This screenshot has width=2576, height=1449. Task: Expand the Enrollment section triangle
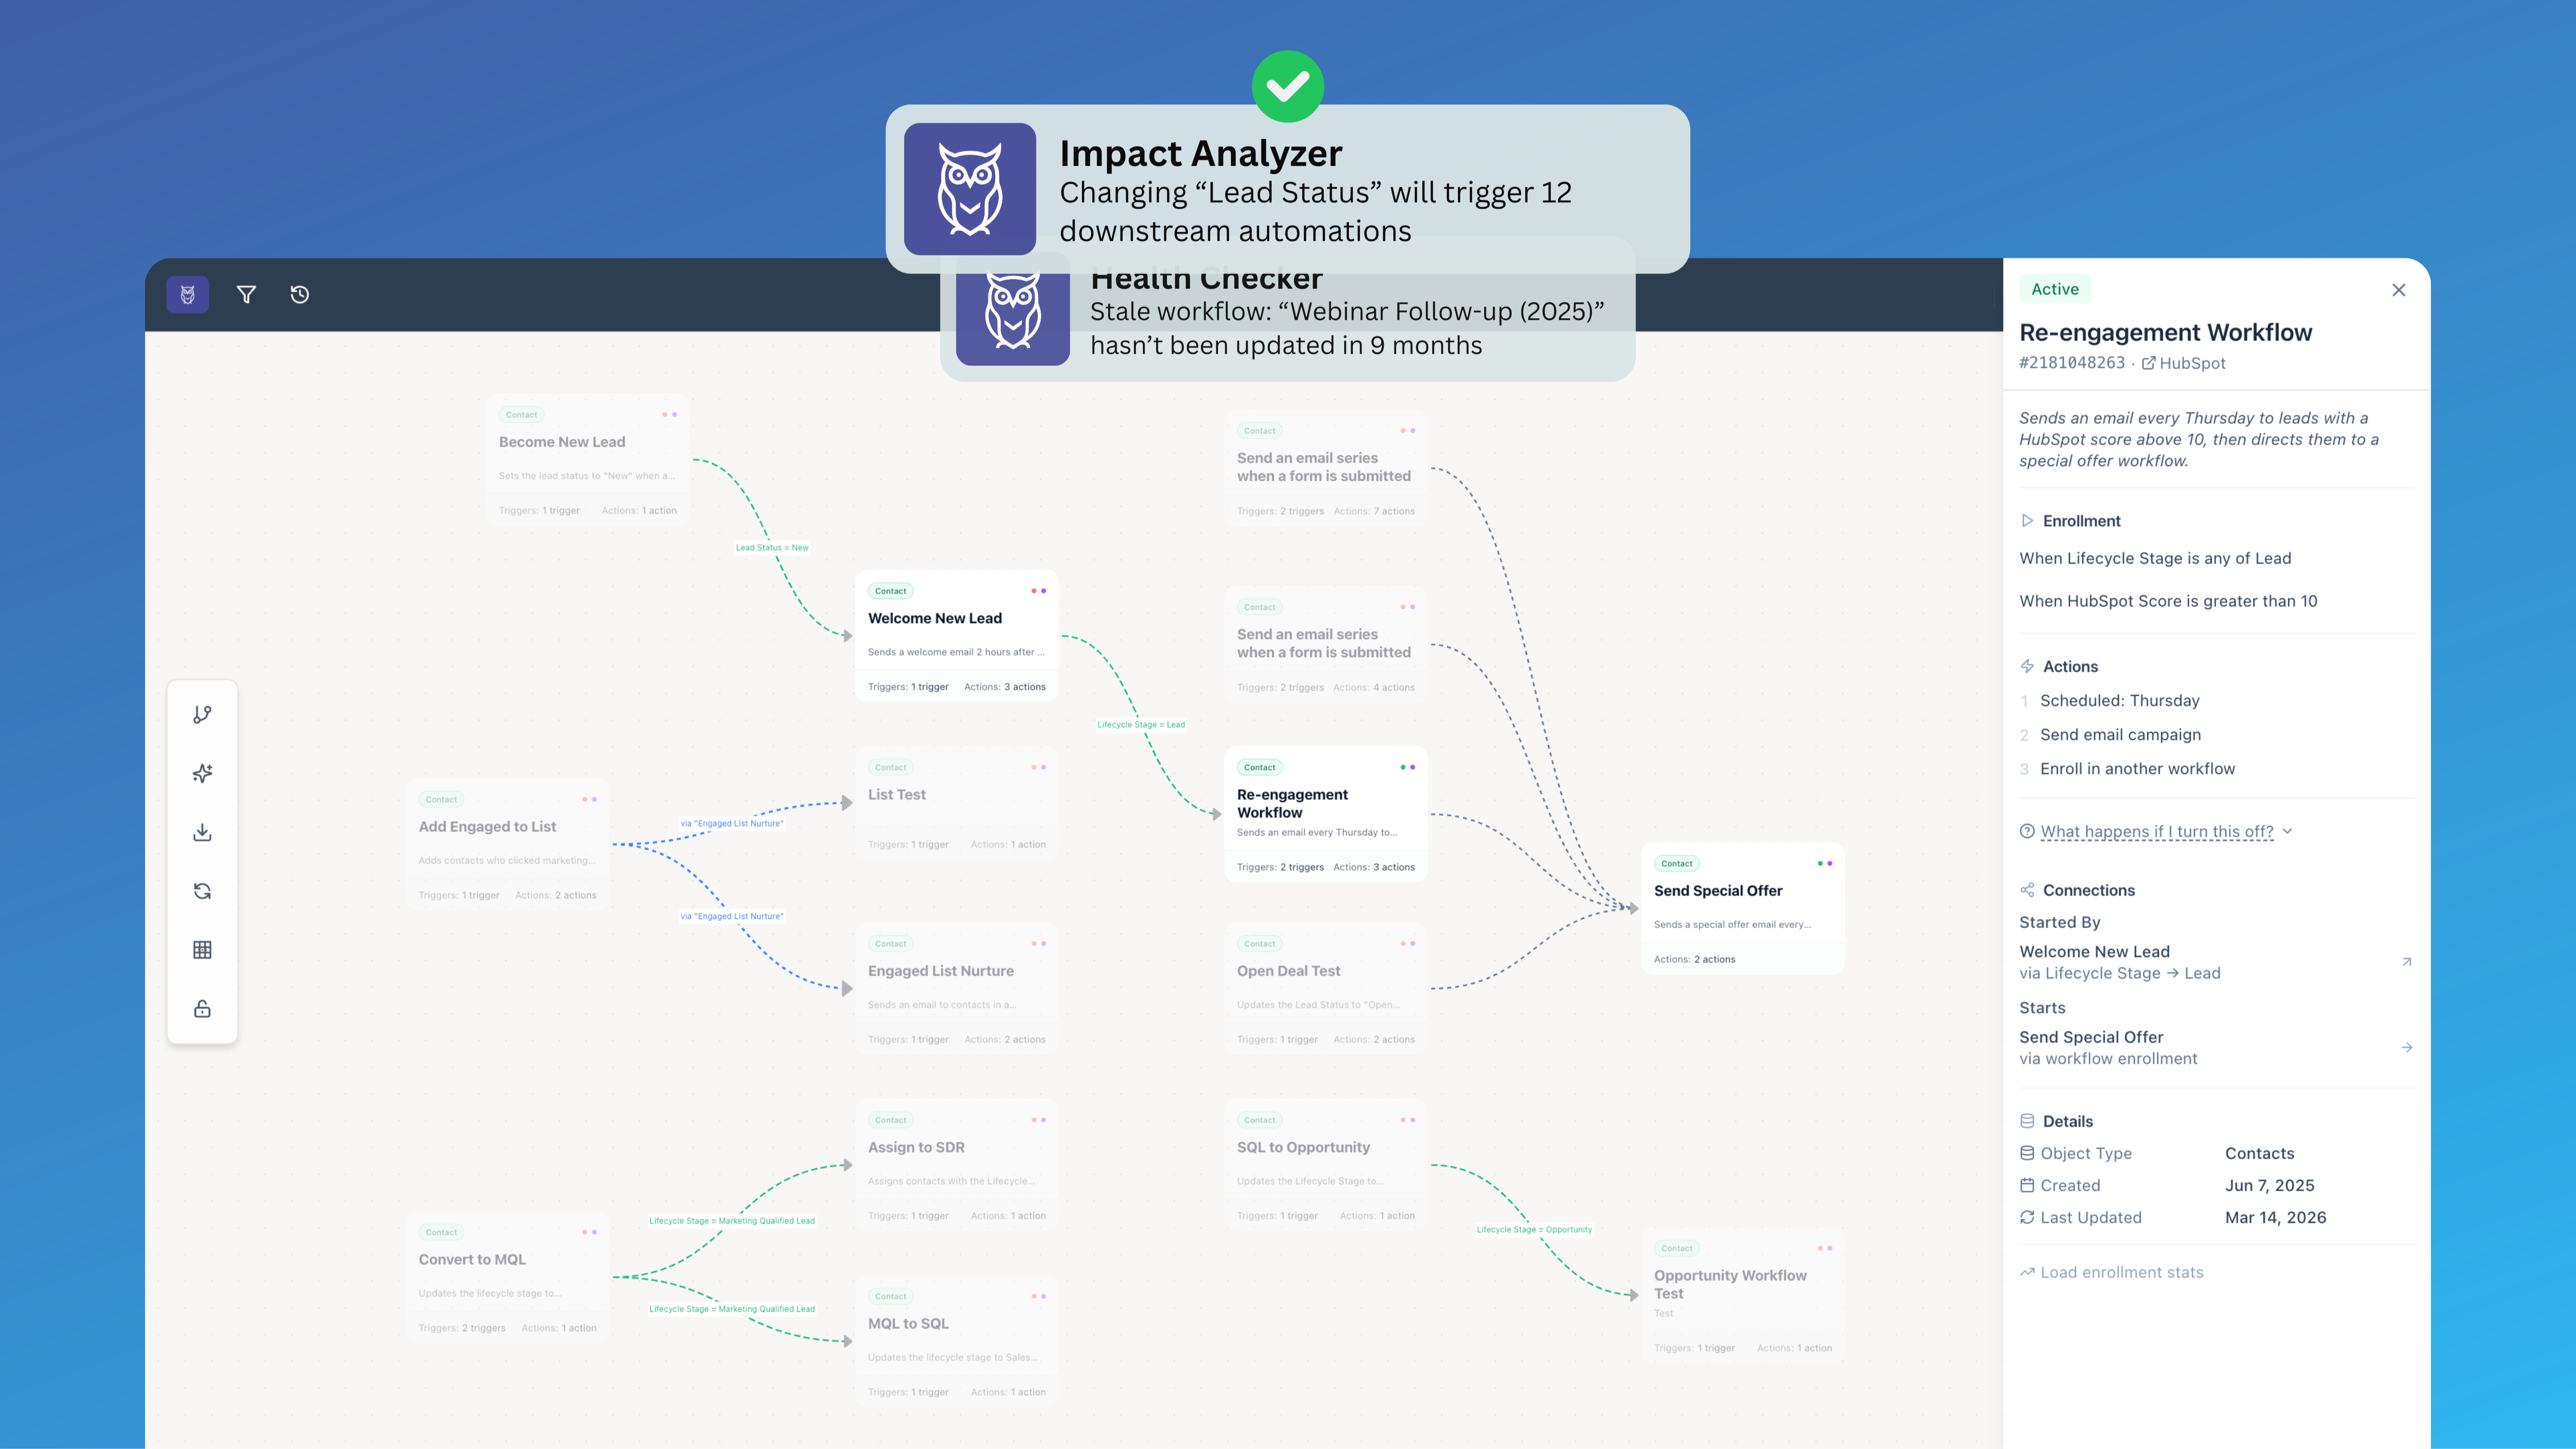(2027, 521)
